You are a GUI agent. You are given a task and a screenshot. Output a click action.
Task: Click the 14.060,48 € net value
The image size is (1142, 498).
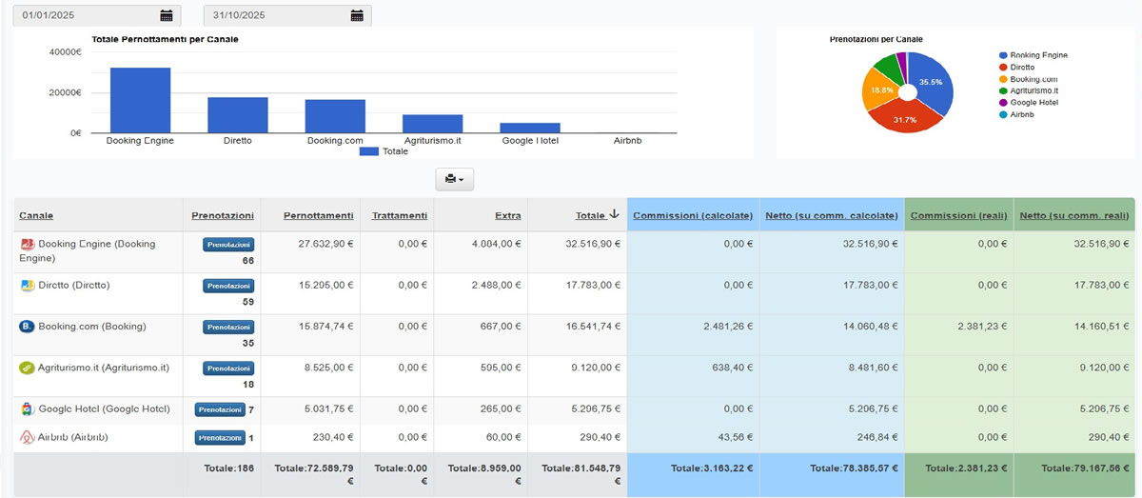point(871,327)
